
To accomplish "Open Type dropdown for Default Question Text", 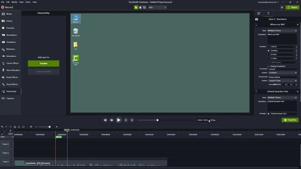I will (x=282, y=98).
